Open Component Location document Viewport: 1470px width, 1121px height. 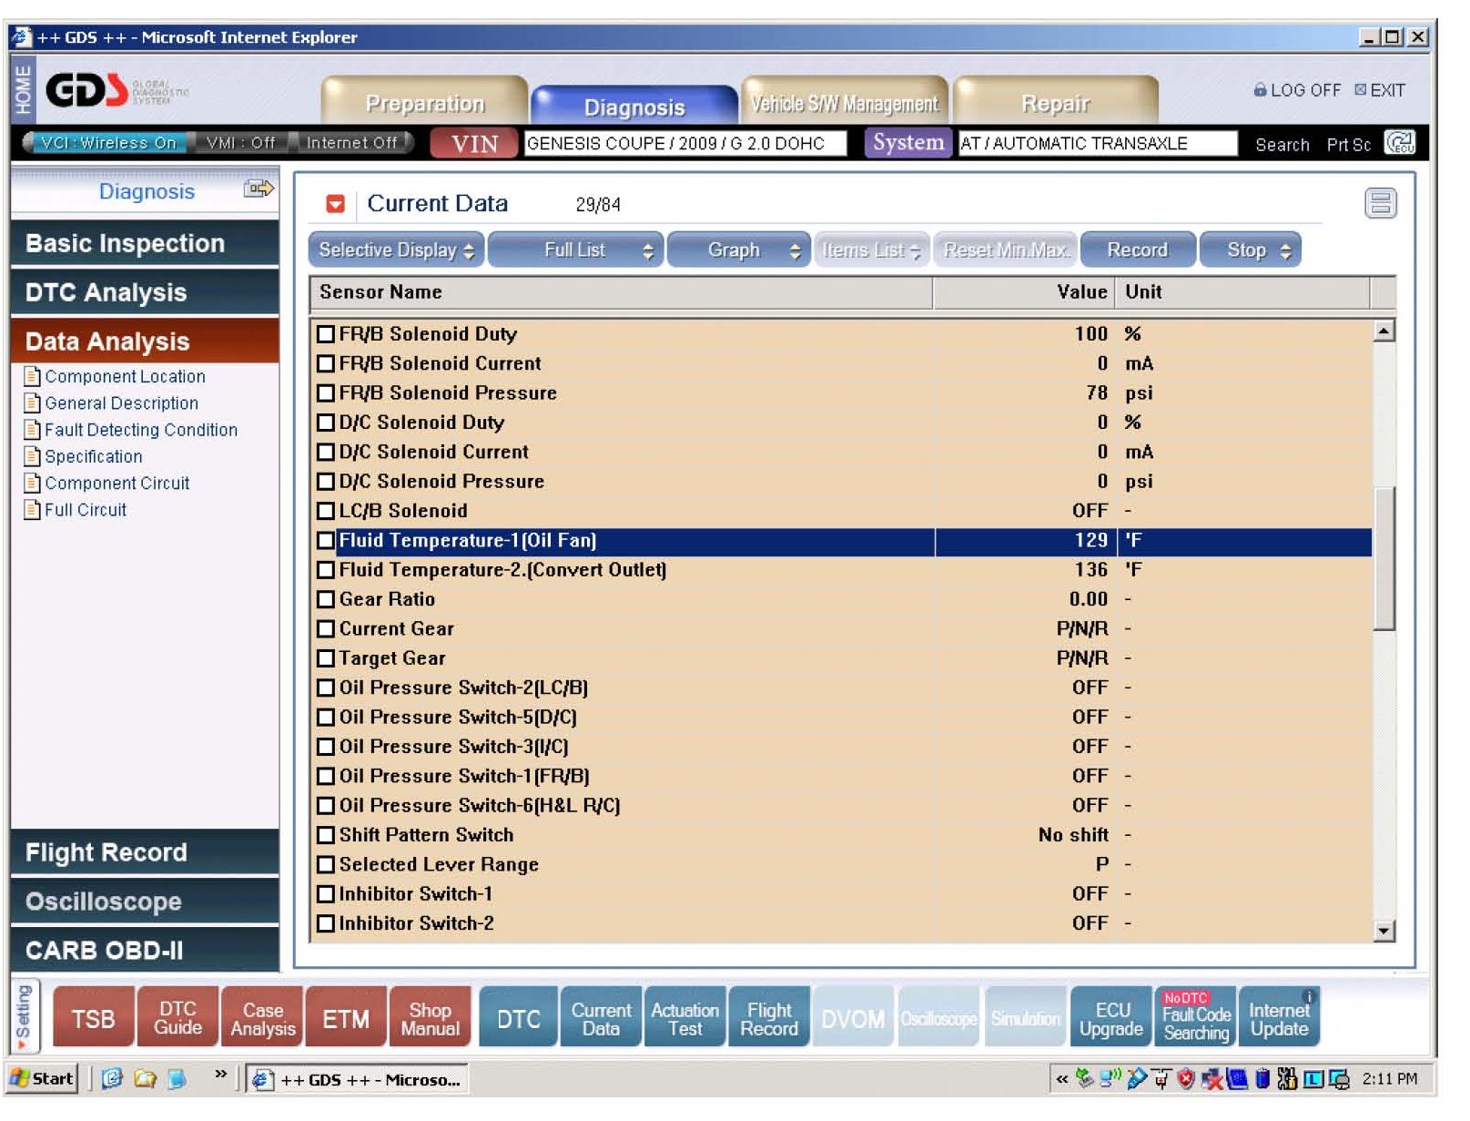[x=124, y=376]
